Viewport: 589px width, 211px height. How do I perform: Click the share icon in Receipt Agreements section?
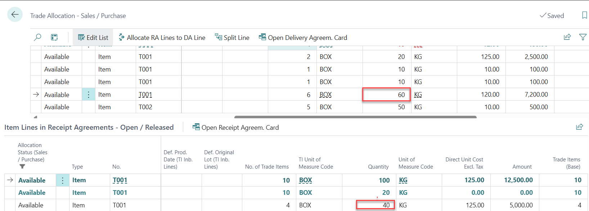coord(579,127)
